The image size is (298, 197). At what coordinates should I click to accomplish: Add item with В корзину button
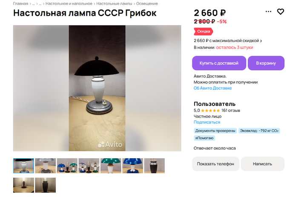click(266, 63)
